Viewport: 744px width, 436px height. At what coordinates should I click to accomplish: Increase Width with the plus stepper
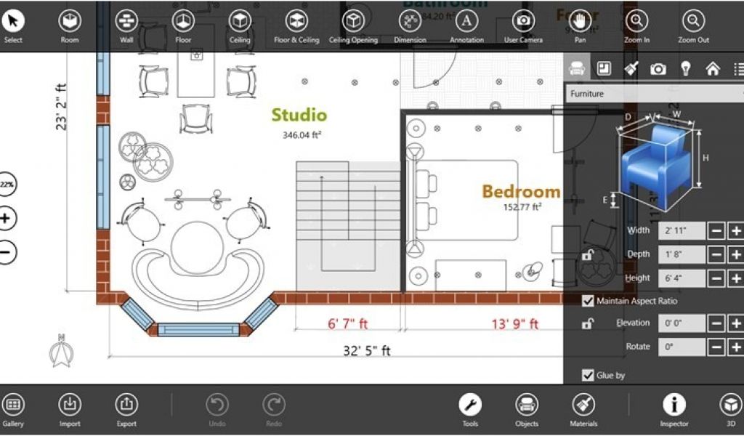[735, 231]
